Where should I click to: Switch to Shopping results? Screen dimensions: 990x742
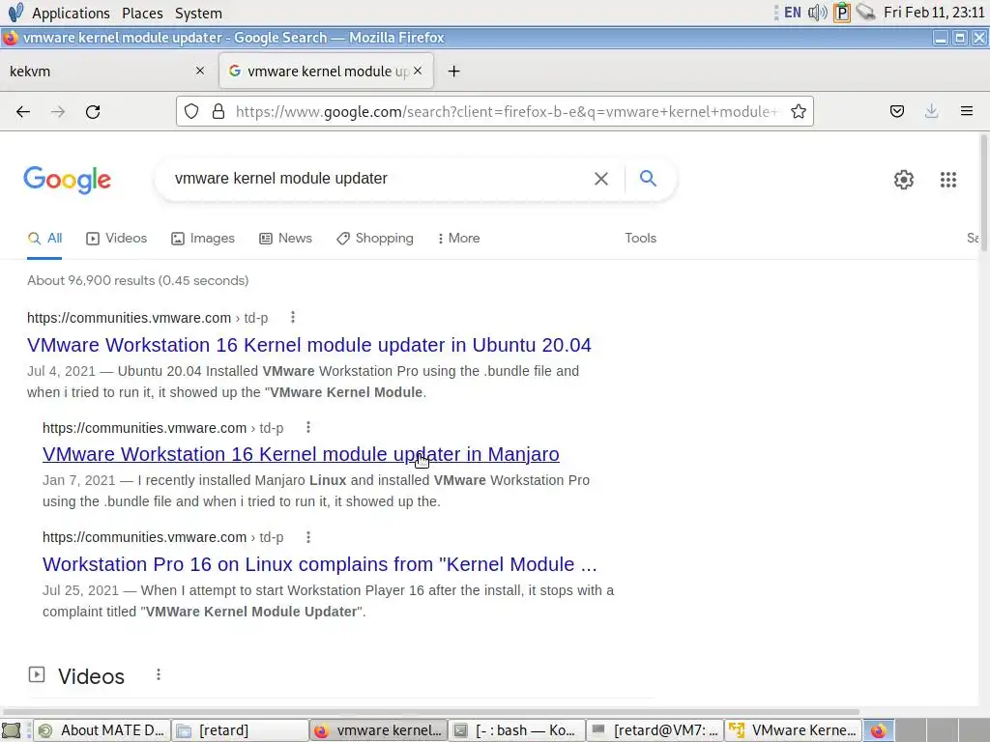coord(375,238)
